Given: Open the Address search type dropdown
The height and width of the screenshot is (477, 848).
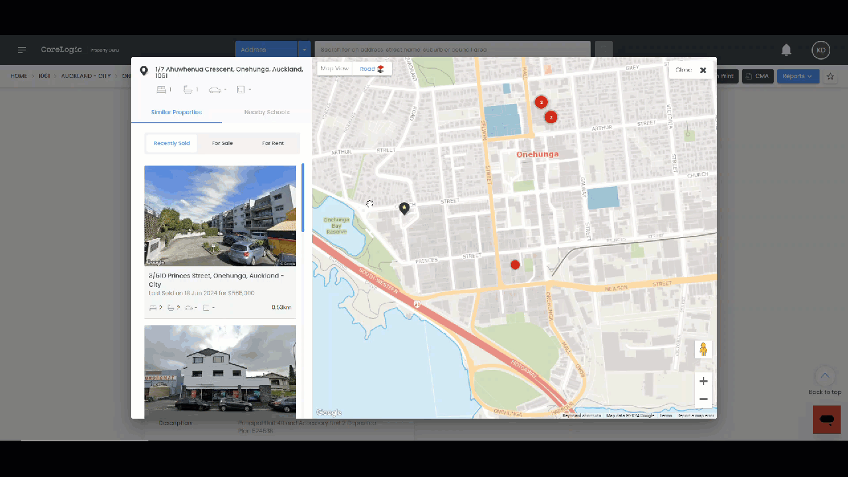Looking at the screenshot, I should [x=266, y=50].
